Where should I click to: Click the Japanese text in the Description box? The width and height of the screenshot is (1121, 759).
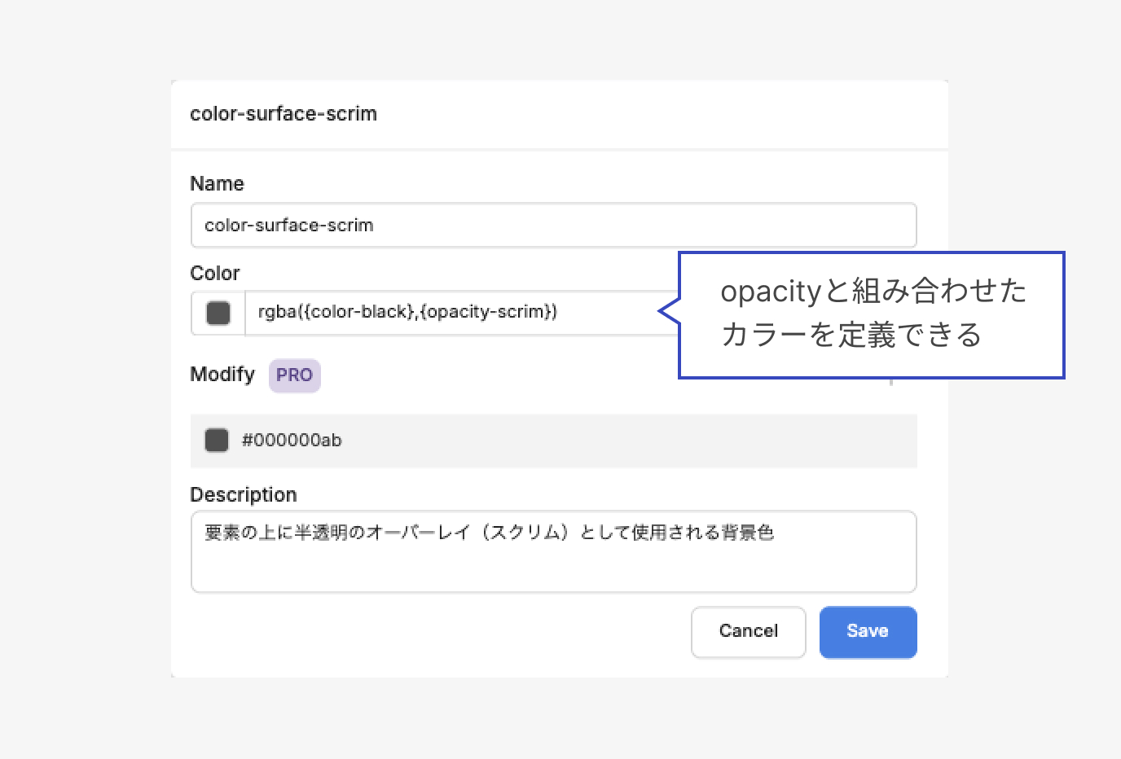coord(489,533)
